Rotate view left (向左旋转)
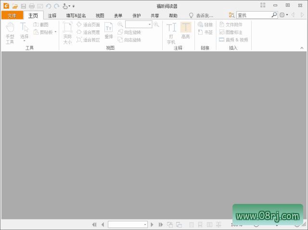The height and width of the screenshot is (230, 308). pos(129,32)
